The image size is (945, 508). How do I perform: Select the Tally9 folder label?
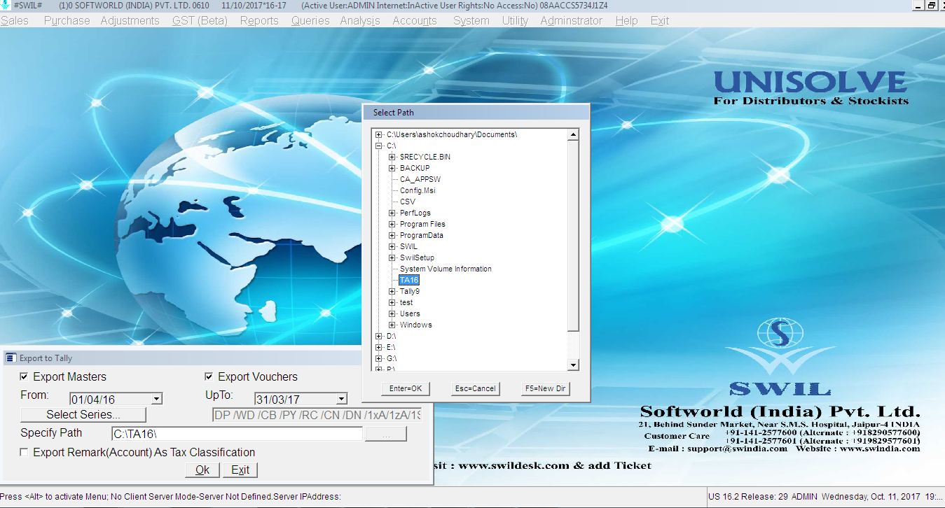tap(410, 291)
